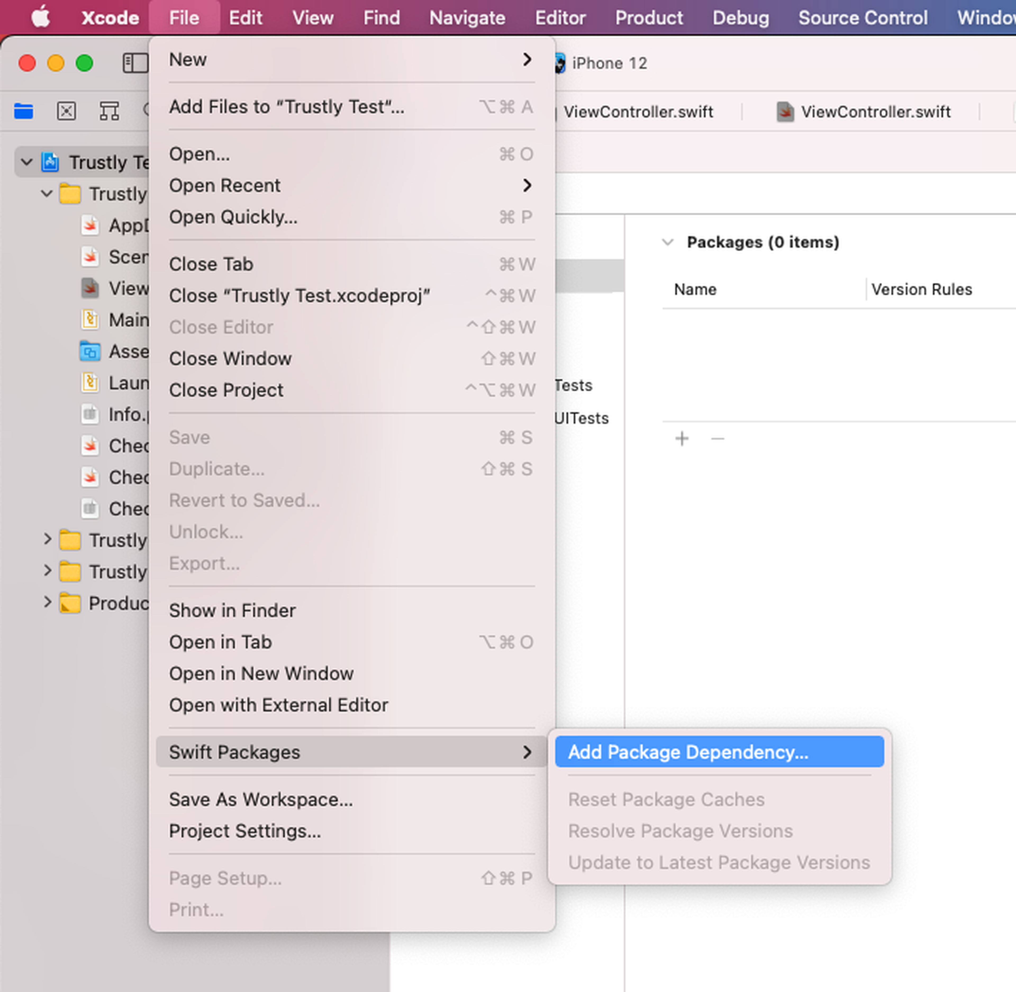Select the View swift file in navigator

click(115, 288)
